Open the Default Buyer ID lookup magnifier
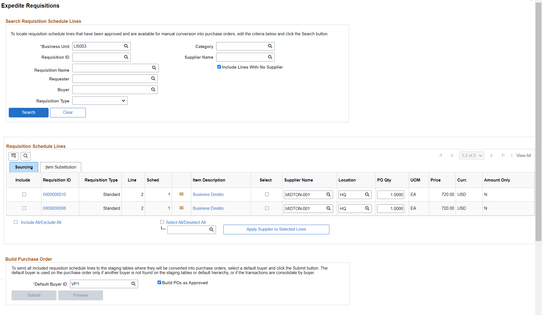542x315 pixels. click(x=133, y=284)
